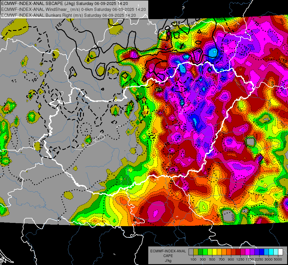The width and height of the screenshot is (288, 265).
Task: Click the WindShear_ (m/s) 0-6km title line
Action: 74,9
